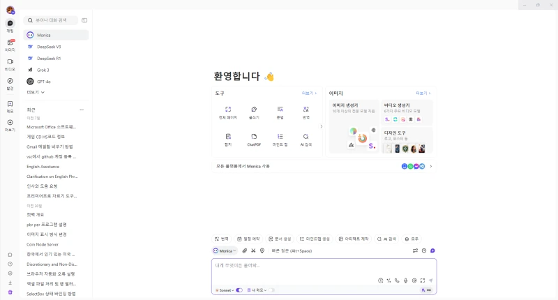Open the 'Coin Node Server' recent conversation
The width and height of the screenshot is (558, 300).
[43, 244]
